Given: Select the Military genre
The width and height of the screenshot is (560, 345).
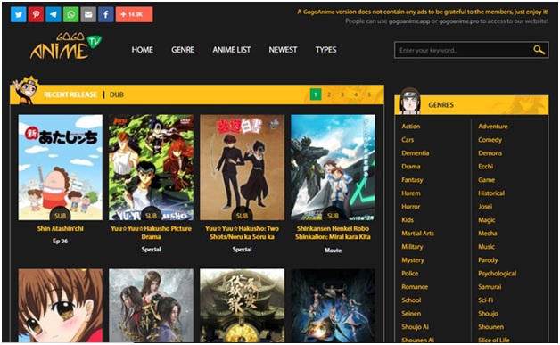Looking at the screenshot, I should (x=412, y=247).
